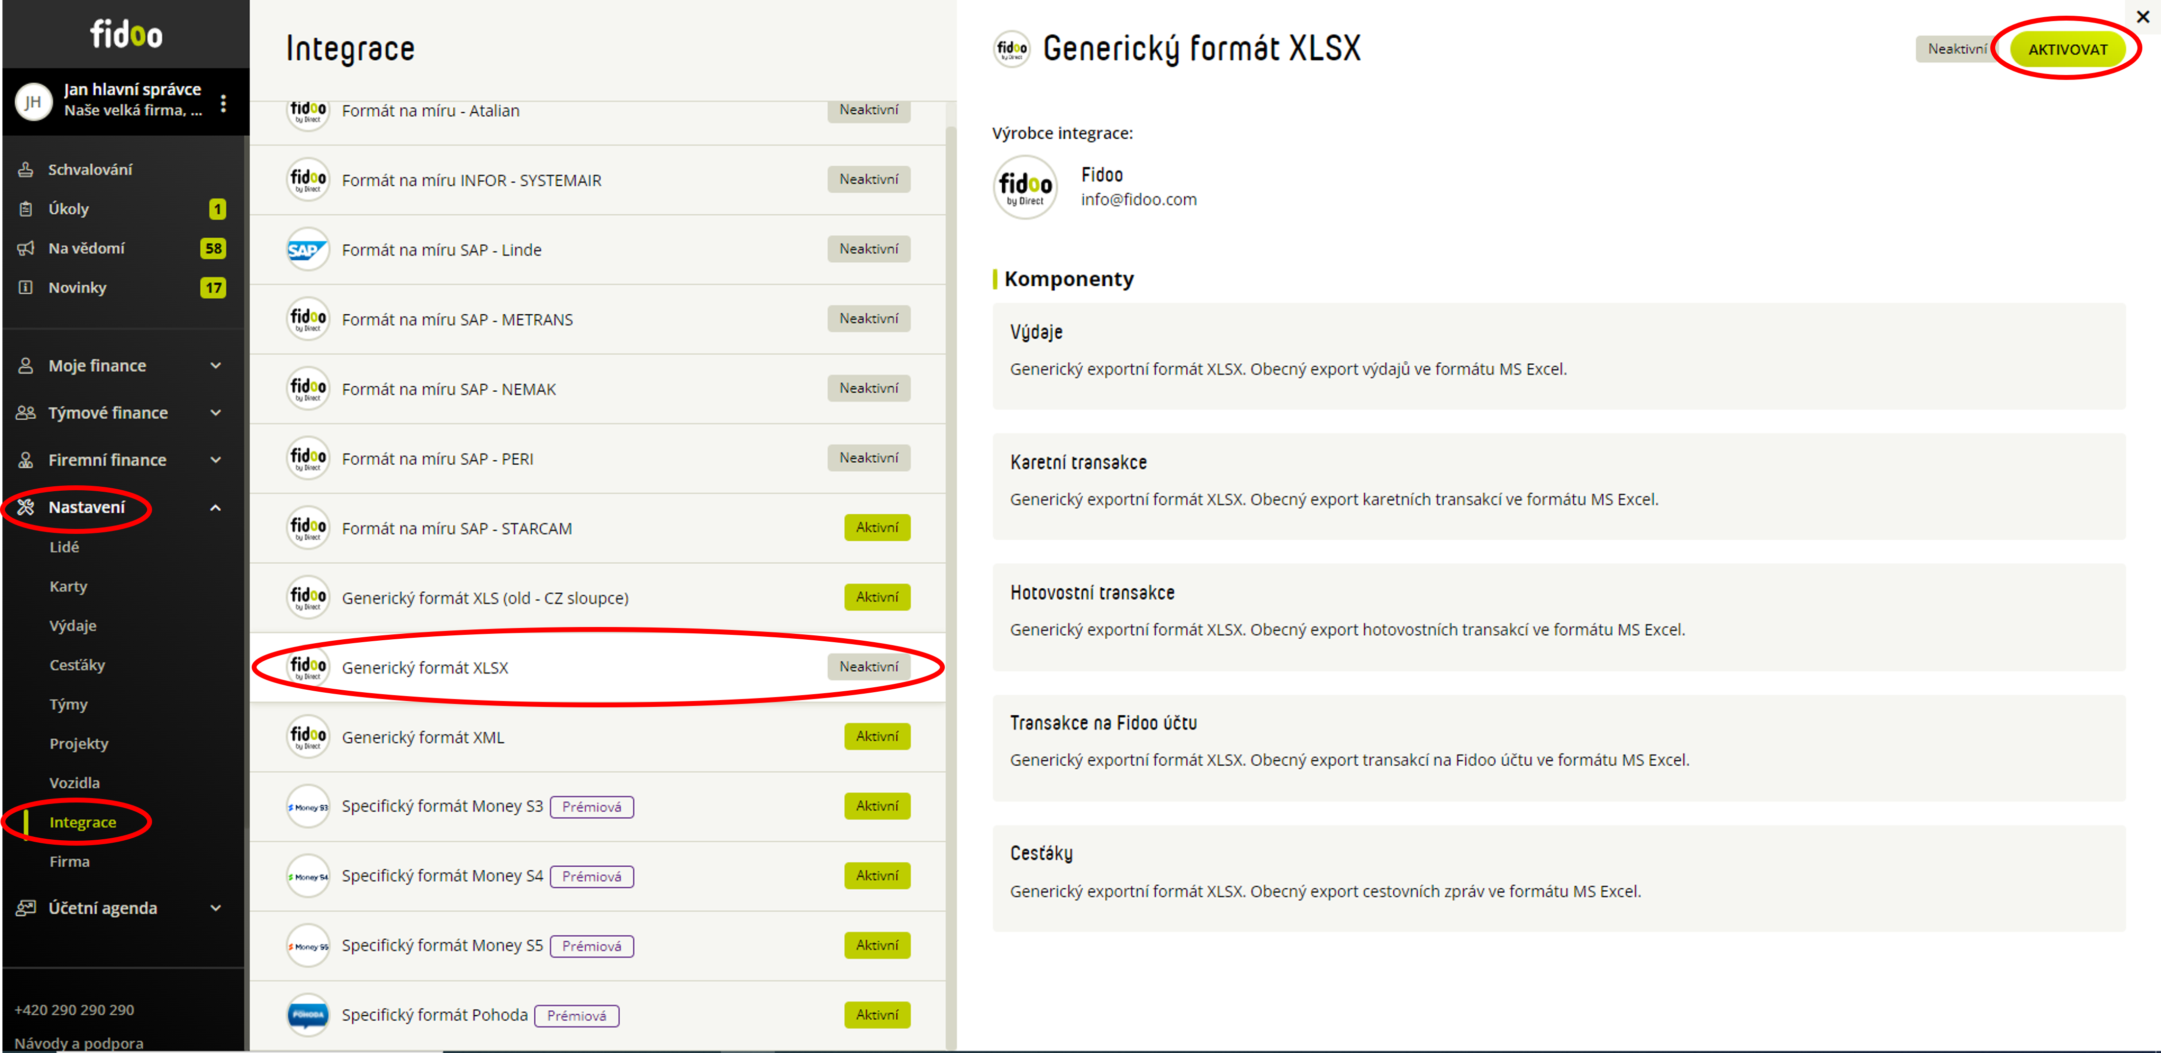This screenshot has width=2161, height=1053.
Task: Collapse the Nastavení section chevron
Action: click(x=215, y=507)
